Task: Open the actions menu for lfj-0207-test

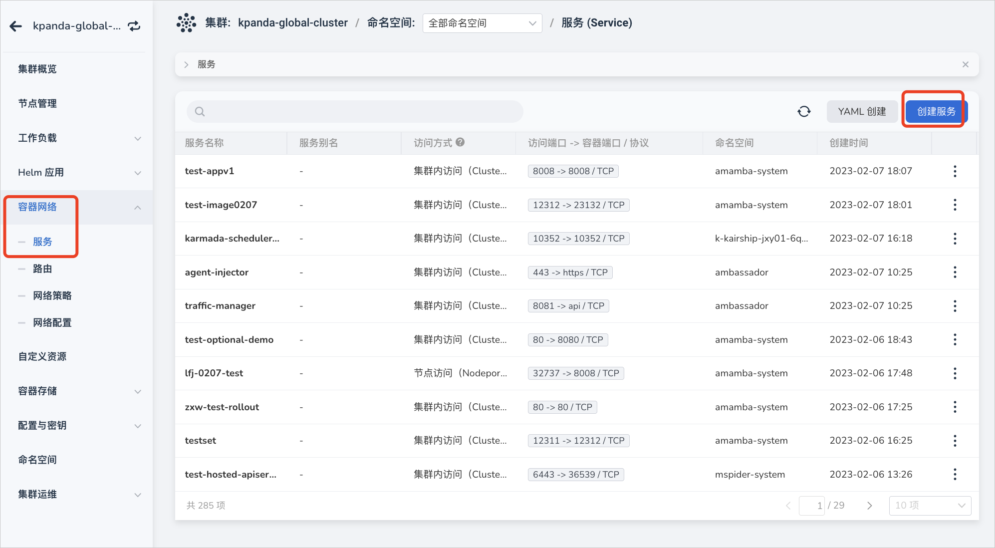Action: tap(955, 373)
